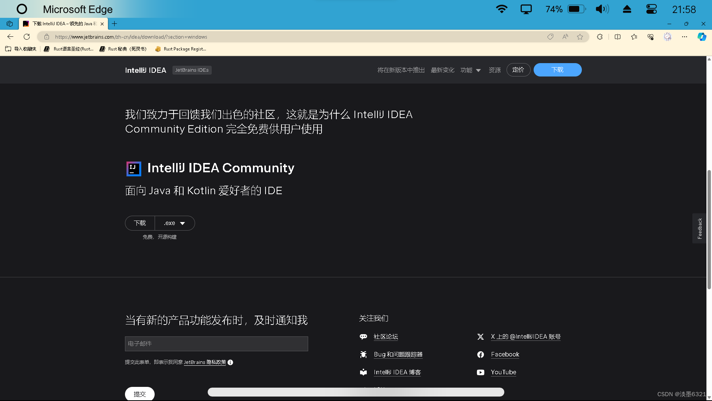Click the browser address bar URL

pyautogui.click(x=131, y=37)
